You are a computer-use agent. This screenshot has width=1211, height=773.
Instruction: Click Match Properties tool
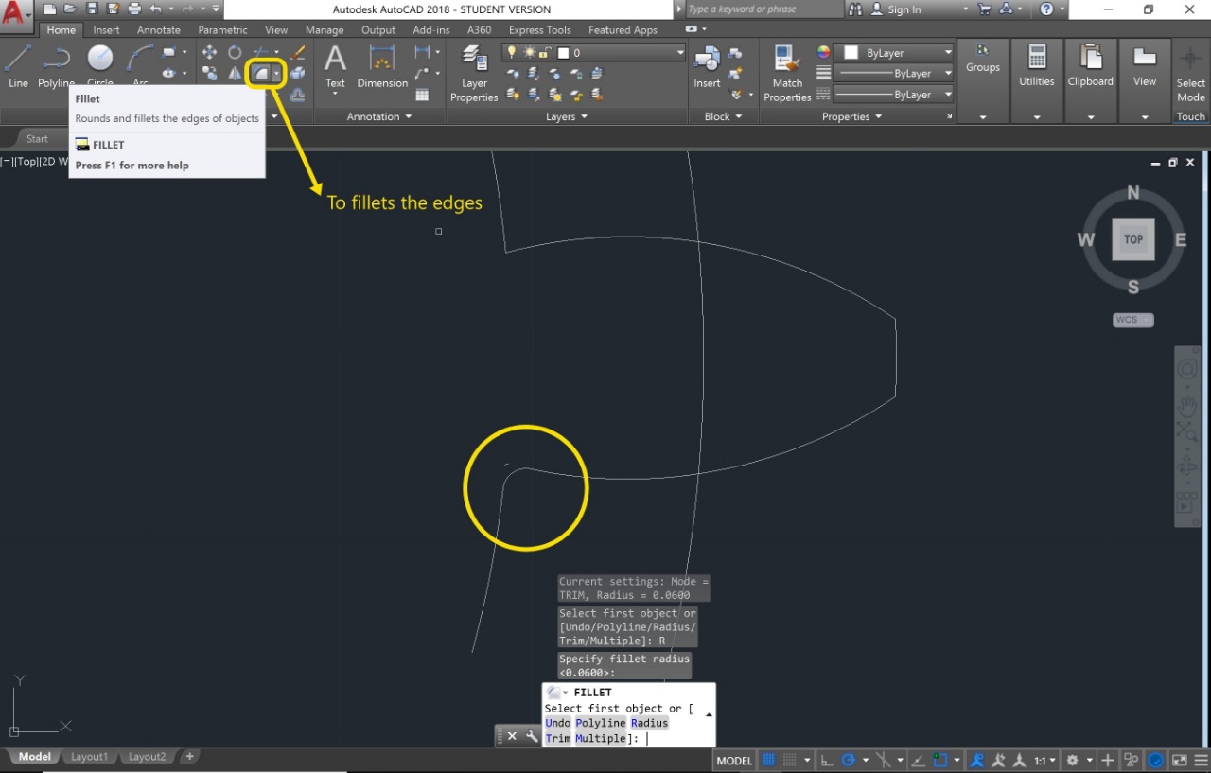787,73
